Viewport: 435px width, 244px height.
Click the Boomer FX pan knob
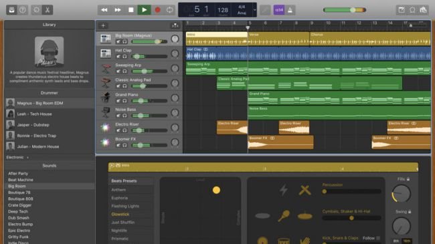(x=175, y=142)
